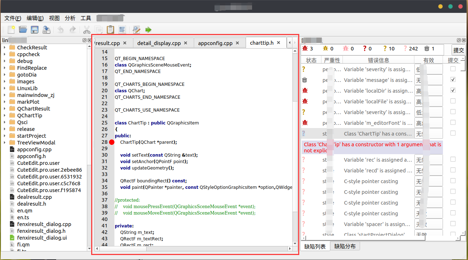
Task: Open the 编辑(E) menu
Action: [x=35, y=18]
